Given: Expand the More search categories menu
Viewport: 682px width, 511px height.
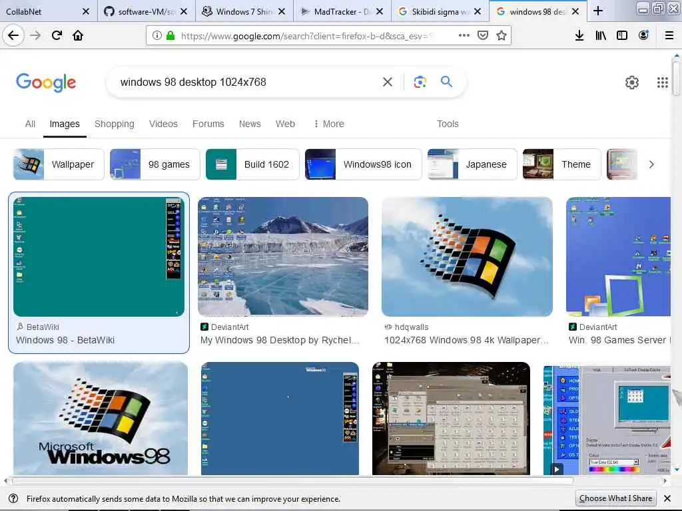Looking at the screenshot, I should [329, 124].
